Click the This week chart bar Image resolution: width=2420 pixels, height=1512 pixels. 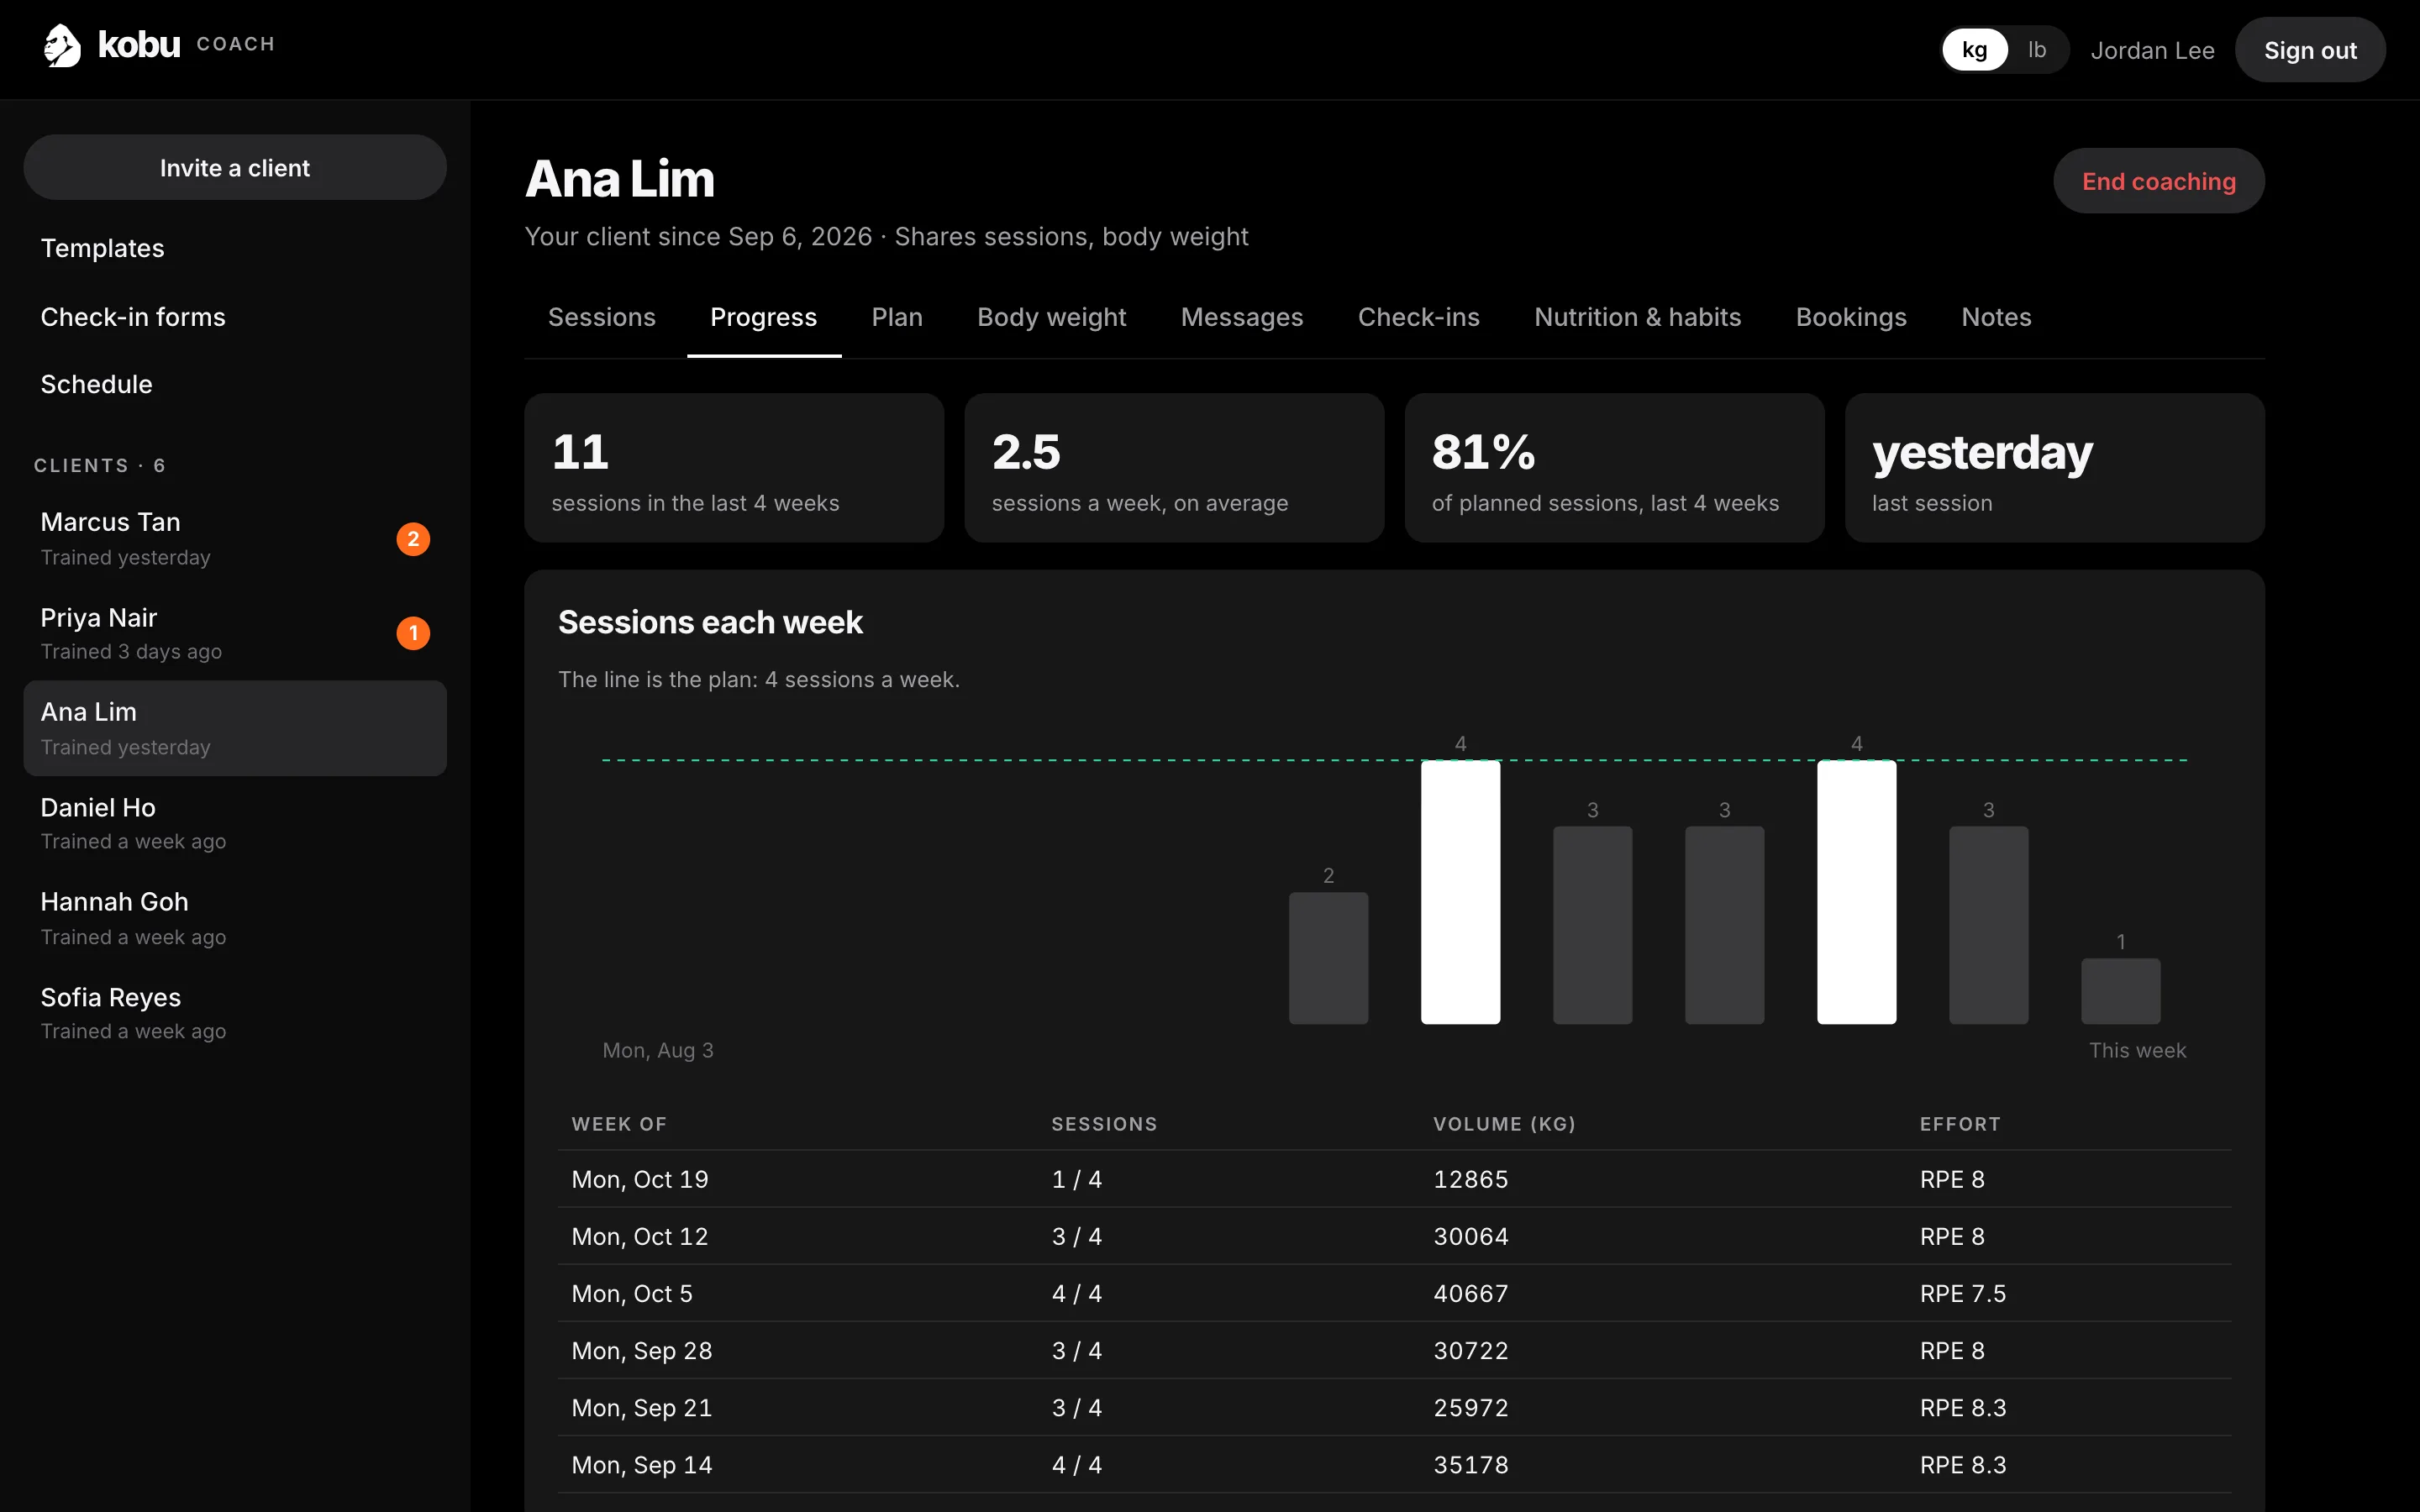pyautogui.click(x=2120, y=991)
